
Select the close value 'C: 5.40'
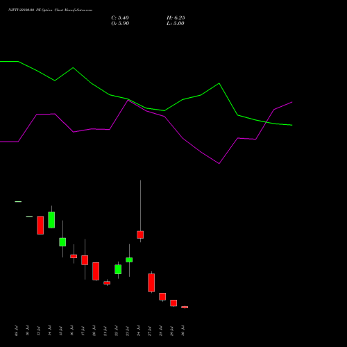pos(120,18)
